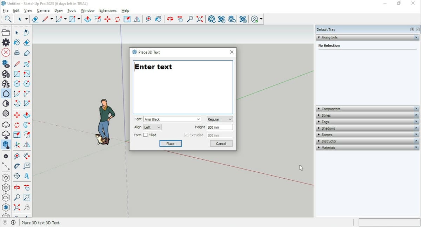421x227 pixels.
Task: Open the user account dropdown in toolbar
Action: coord(261,19)
